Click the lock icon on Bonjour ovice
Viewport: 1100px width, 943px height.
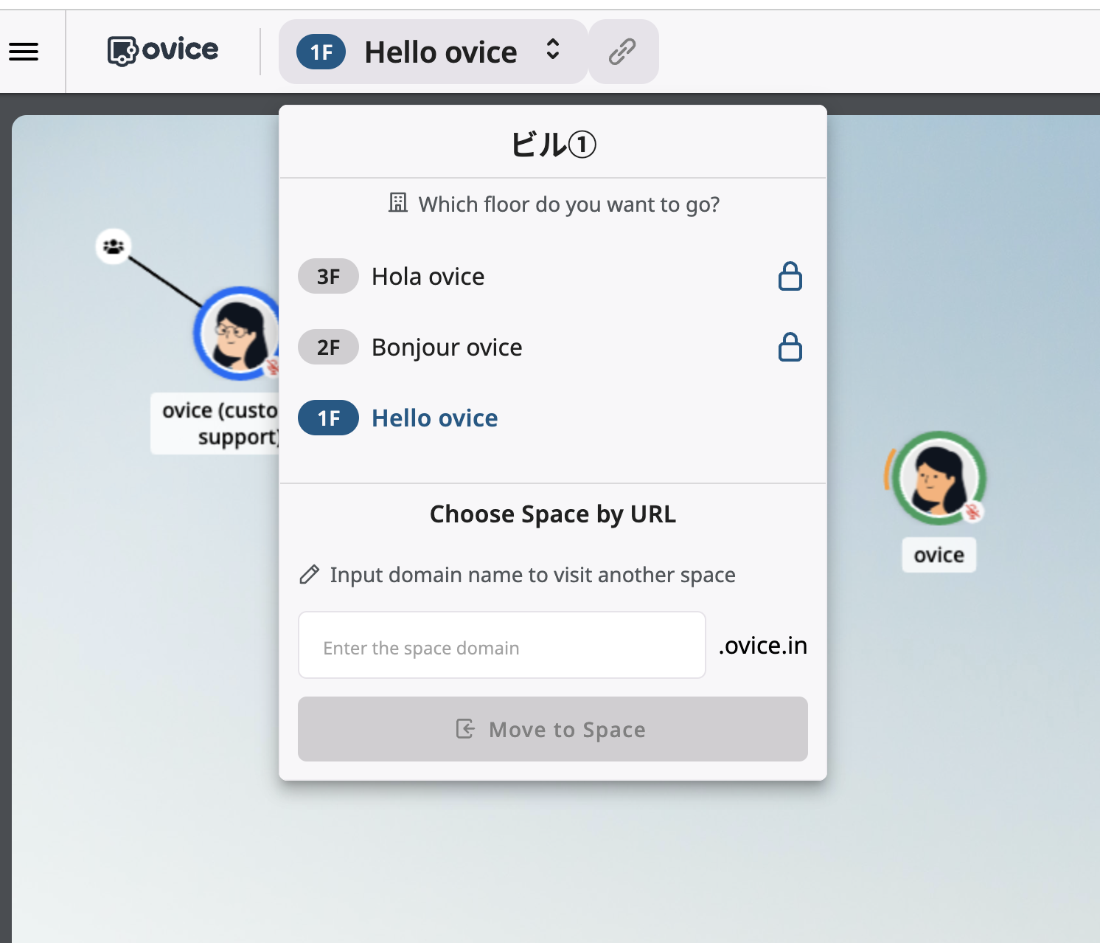(790, 347)
